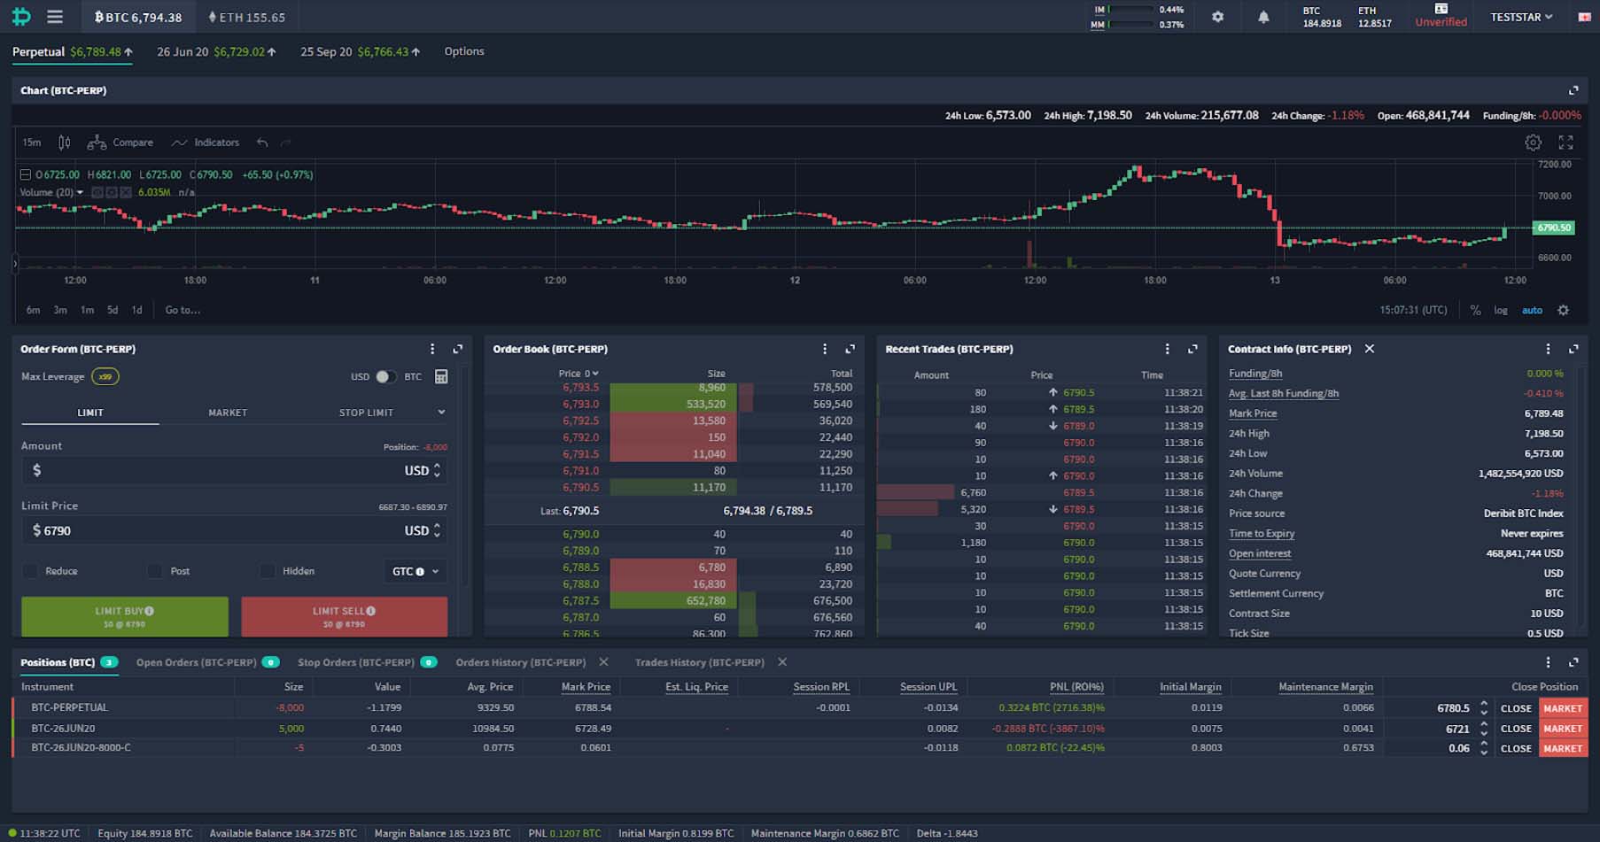This screenshot has height=842, width=1600.
Task: Close the Orders History (BTC-PERP) tab
Action: pyautogui.click(x=603, y=662)
